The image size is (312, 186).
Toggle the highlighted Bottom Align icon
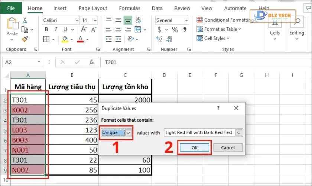(128, 20)
